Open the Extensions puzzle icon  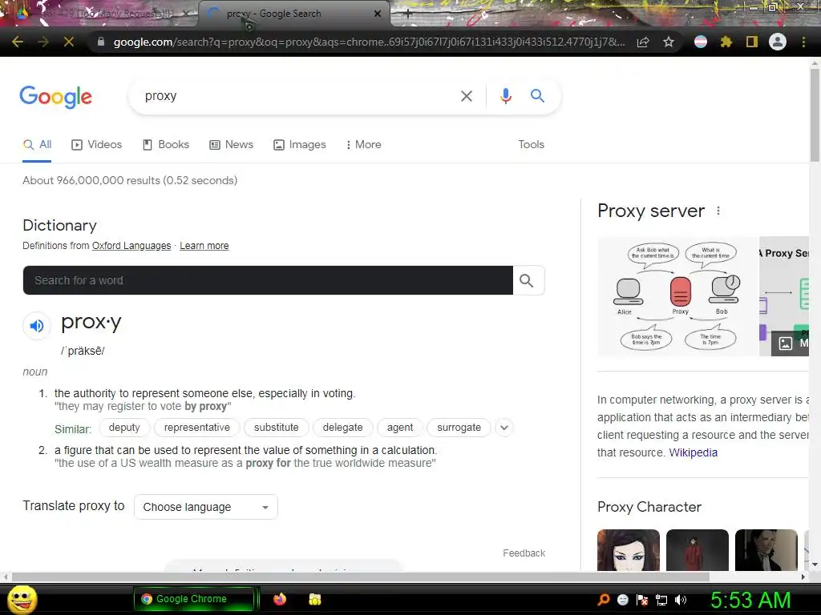(x=726, y=42)
